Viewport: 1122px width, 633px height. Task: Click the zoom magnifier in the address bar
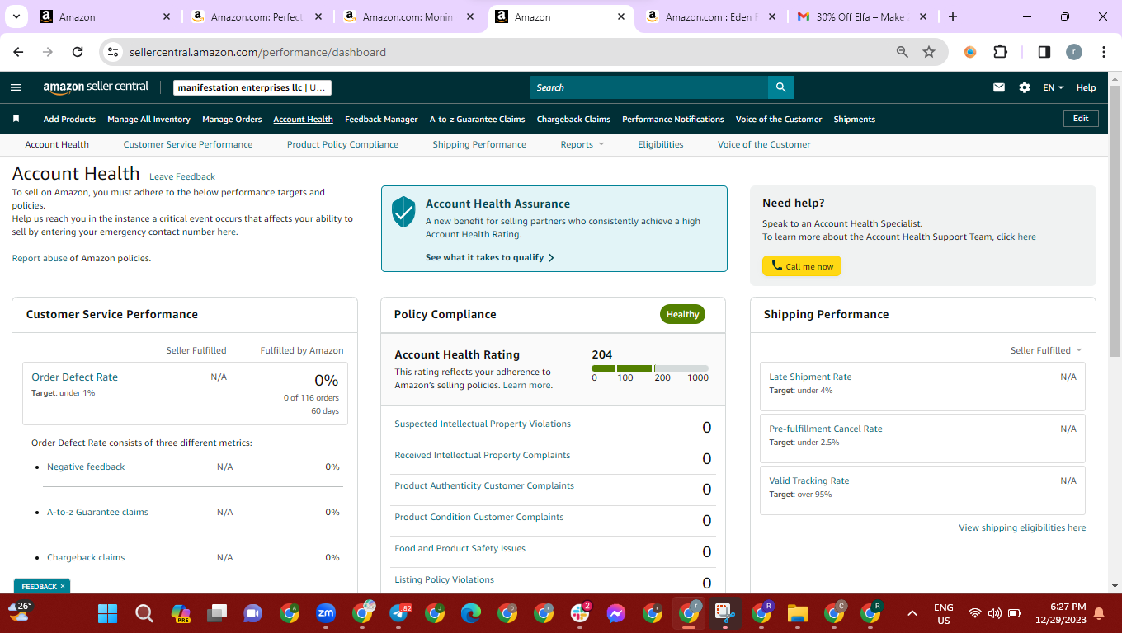tap(903, 52)
